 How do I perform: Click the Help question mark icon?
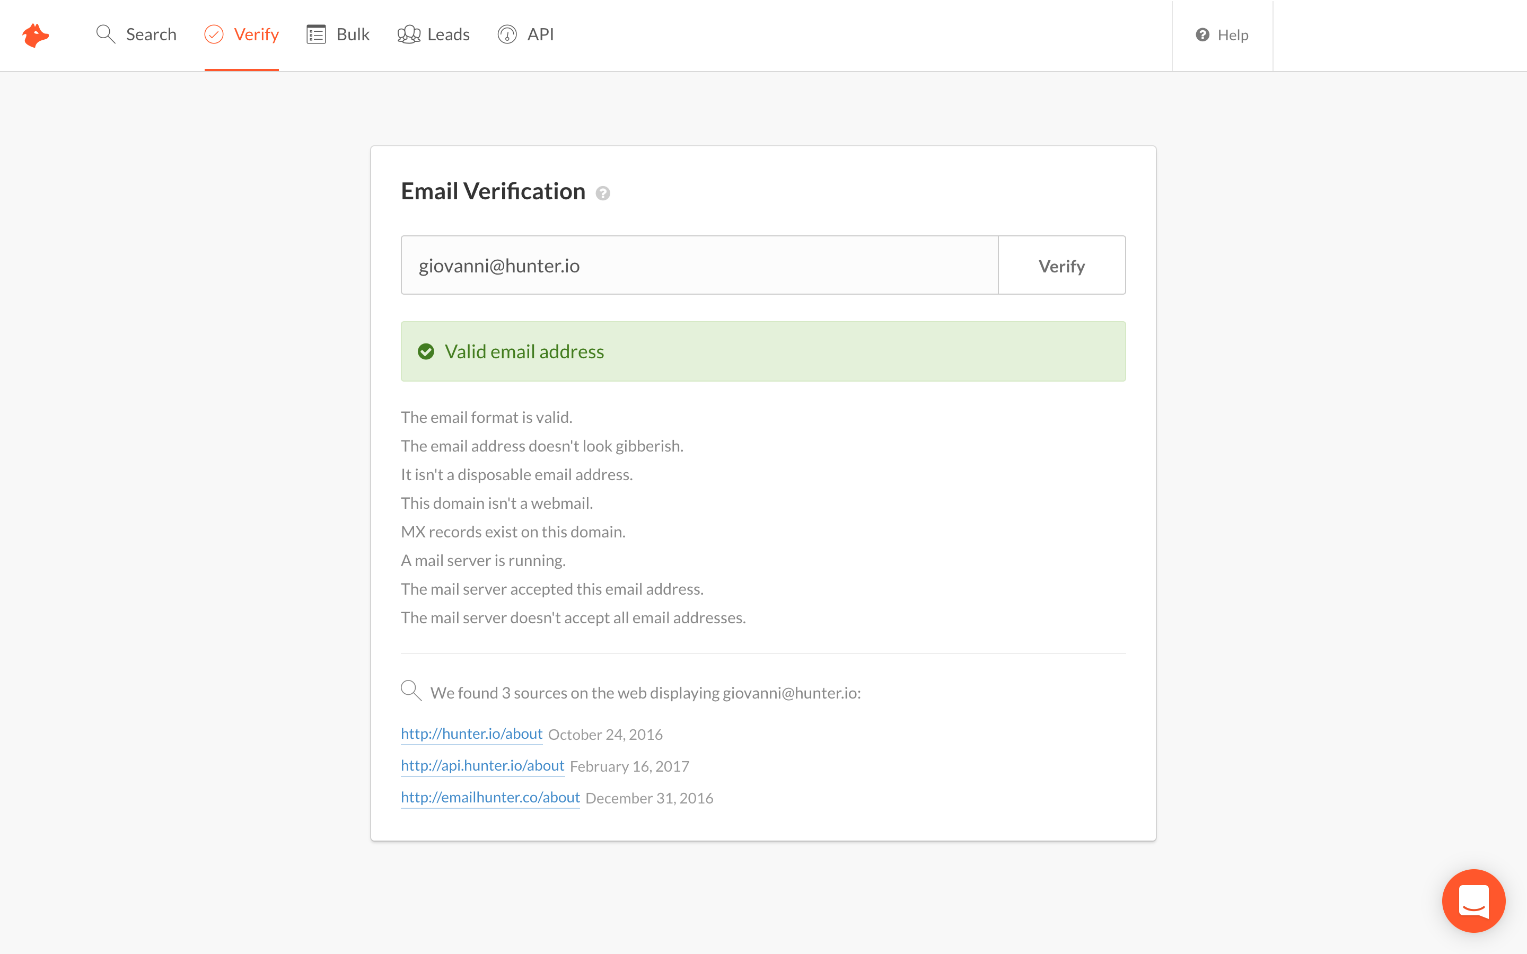pos(1203,34)
